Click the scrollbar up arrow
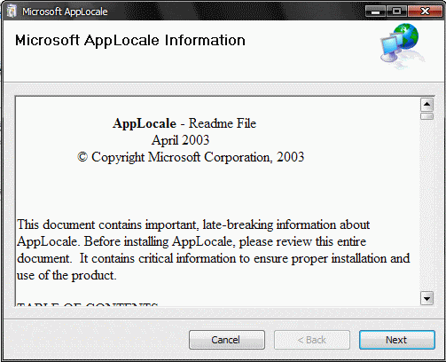Viewport: 446px width, 362px height. (x=426, y=105)
